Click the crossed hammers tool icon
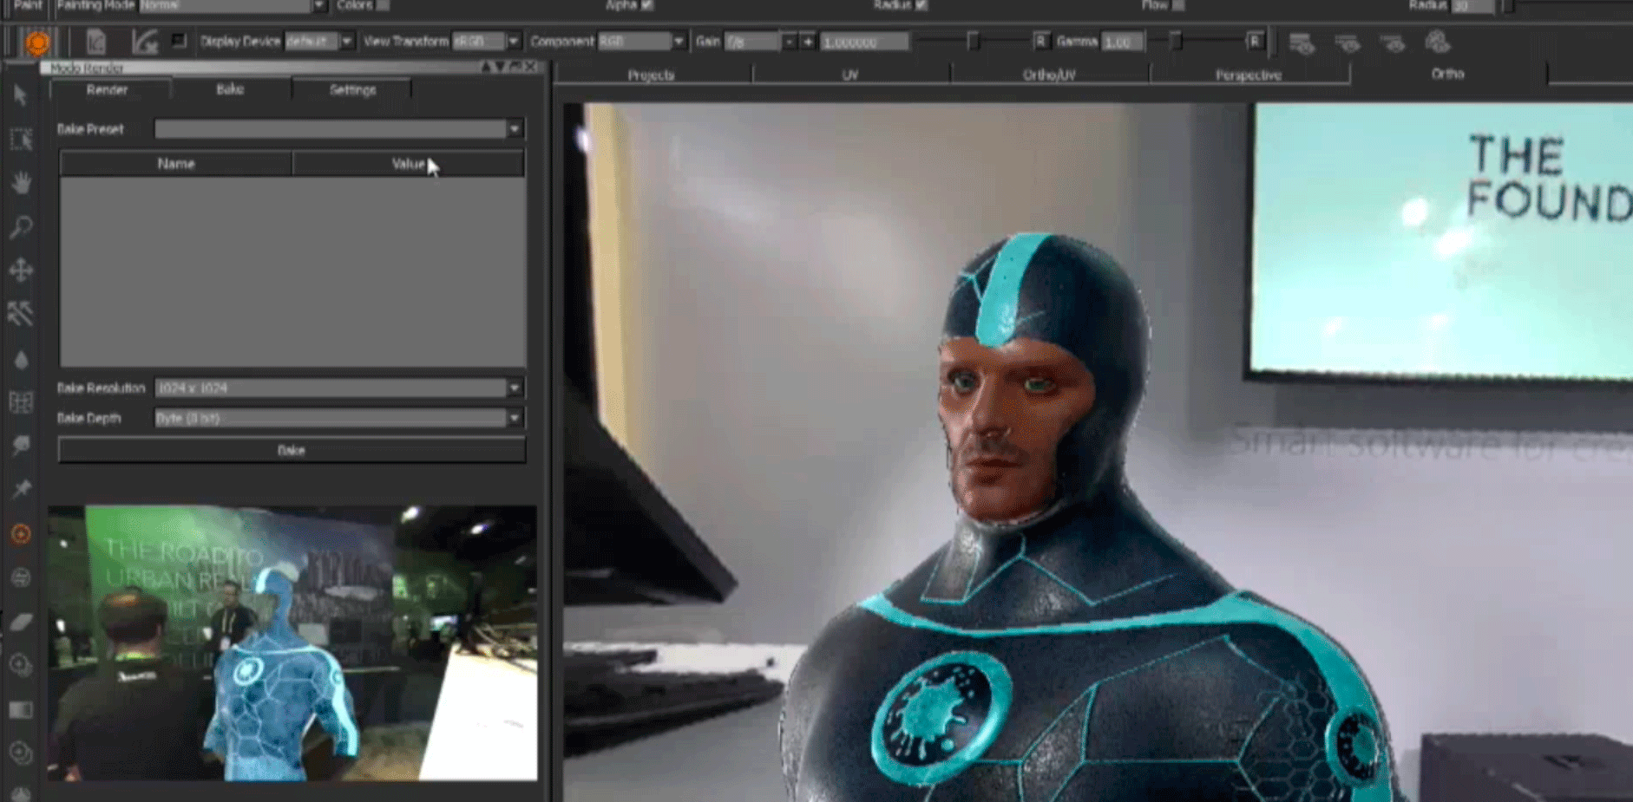This screenshot has width=1633, height=802. (x=21, y=314)
